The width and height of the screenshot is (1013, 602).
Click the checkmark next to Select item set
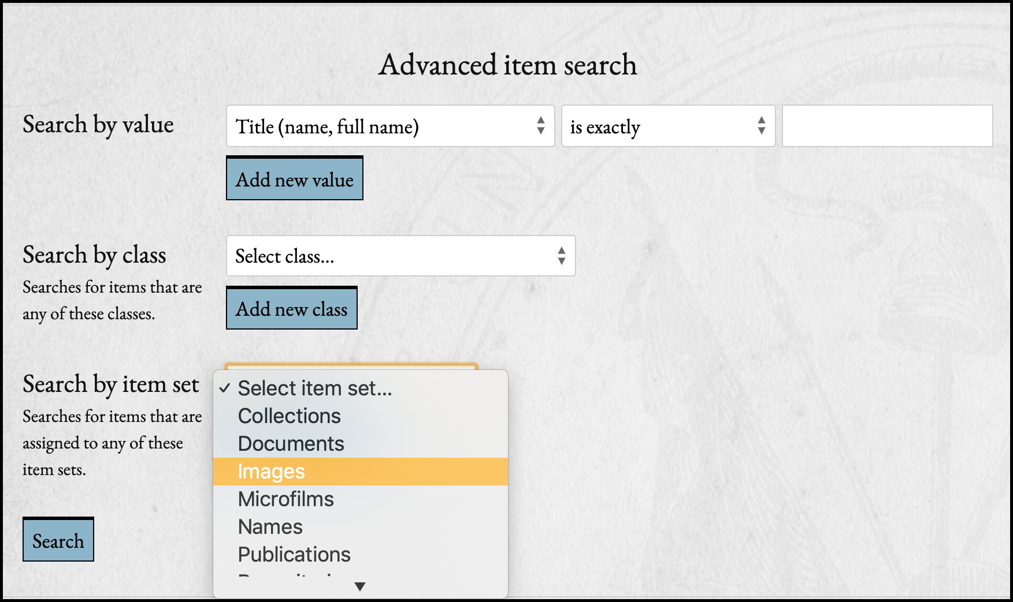click(224, 388)
